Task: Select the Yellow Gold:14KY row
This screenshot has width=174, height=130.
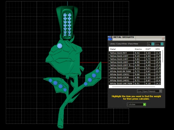Action: tap(135, 59)
